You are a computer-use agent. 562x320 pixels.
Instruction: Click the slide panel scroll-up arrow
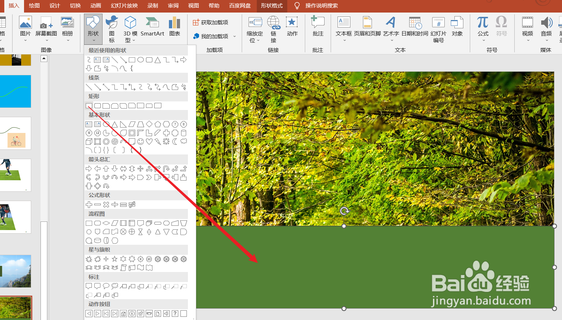click(x=44, y=58)
